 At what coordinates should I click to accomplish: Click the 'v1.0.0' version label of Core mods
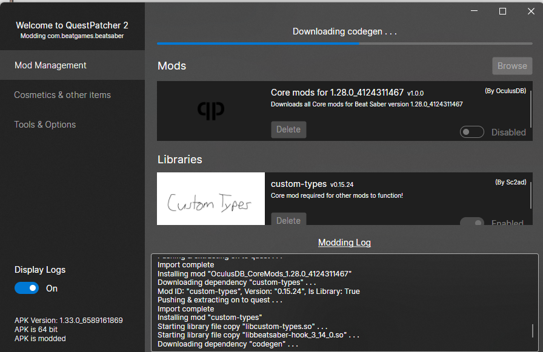(x=415, y=93)
